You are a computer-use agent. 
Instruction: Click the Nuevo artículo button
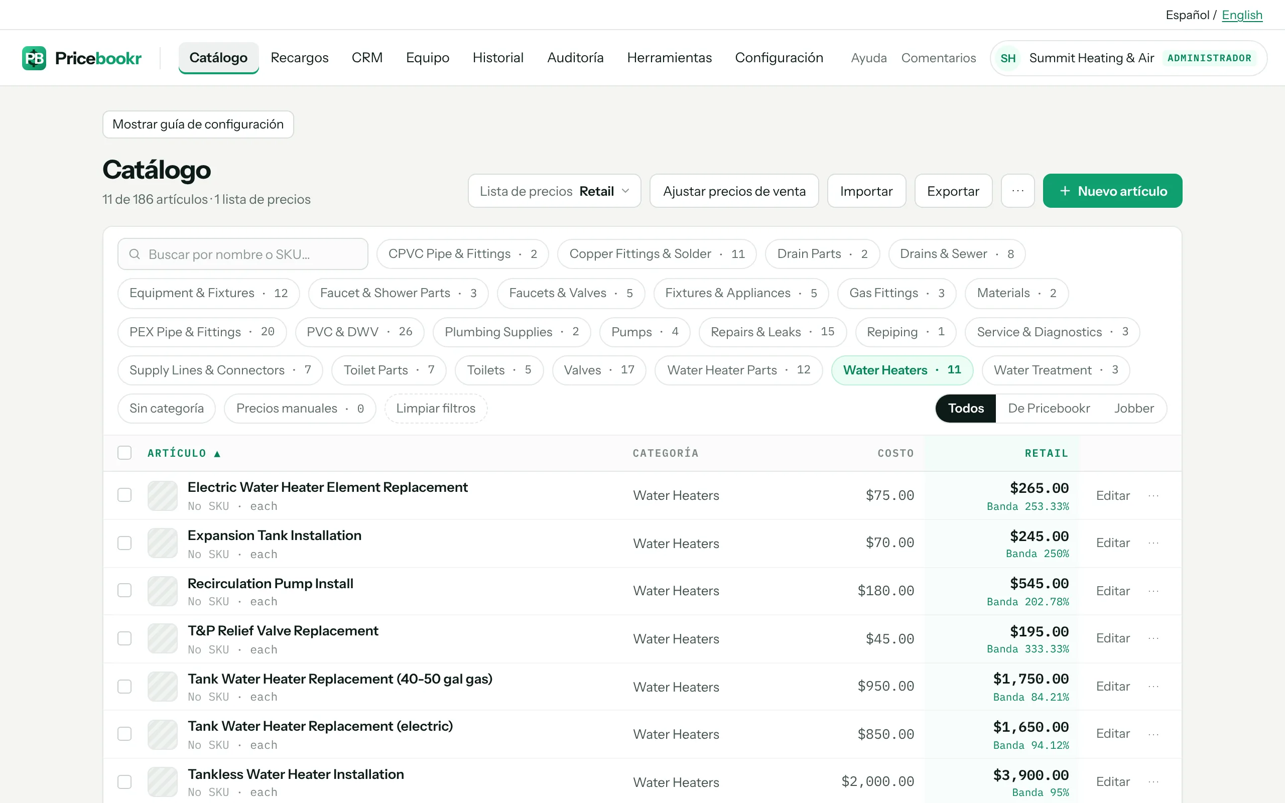pyautogui.click(x=1112, y=191)
